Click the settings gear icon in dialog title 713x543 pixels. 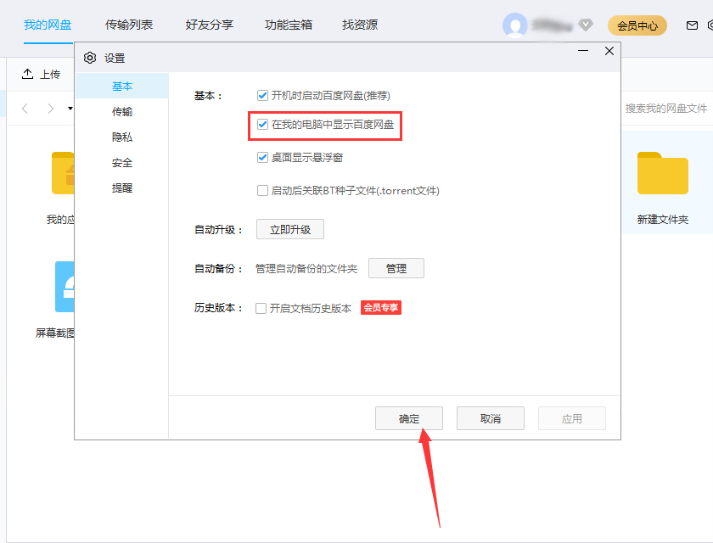pos(90,58)
